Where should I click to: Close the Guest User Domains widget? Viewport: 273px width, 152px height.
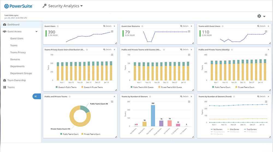pyautogui.click(x=191, y=26)
